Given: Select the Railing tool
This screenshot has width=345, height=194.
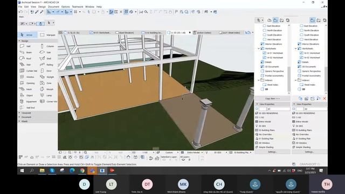Looking at the screenshot, I should point(47,65).
